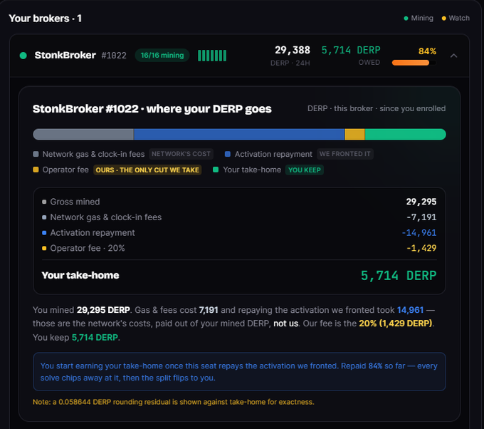Click the '16/16 mining' badge
Image resolution: width=484 pixels, height=429 pixels.
click(x=162, y=56)
